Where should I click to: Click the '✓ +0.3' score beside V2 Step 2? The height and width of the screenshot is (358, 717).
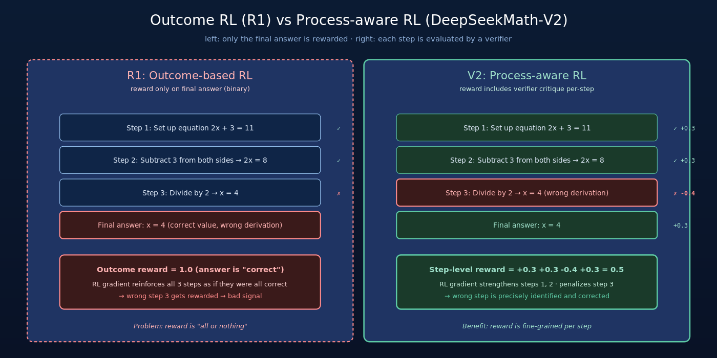point(684,161)
